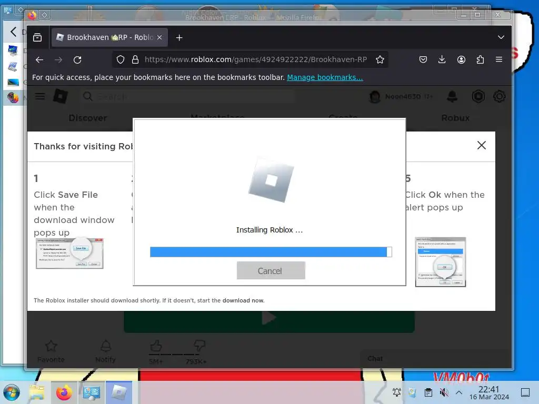
Task: Cancel the Roblox installation
Action: [271, 271]
